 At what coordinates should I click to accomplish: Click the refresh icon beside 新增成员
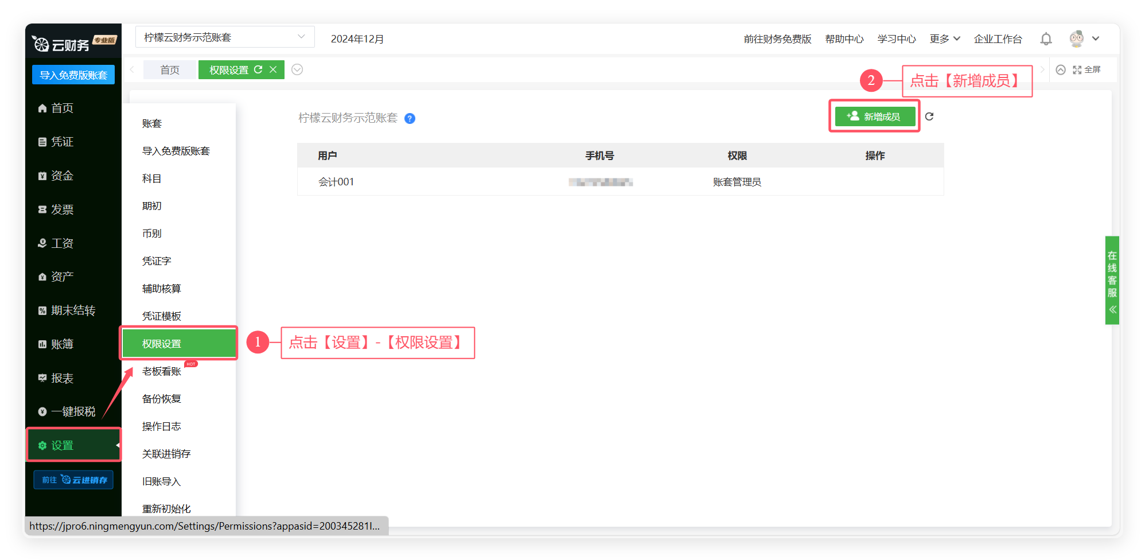(x=929, y=116)
